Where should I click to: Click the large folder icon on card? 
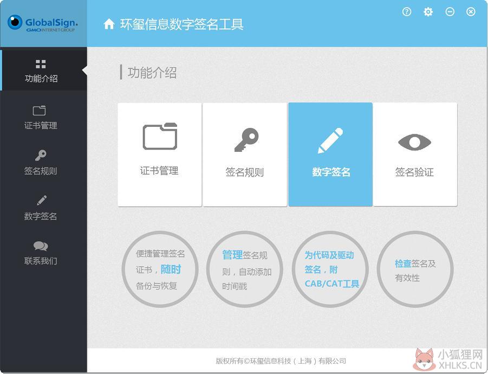tap(160, 136)
